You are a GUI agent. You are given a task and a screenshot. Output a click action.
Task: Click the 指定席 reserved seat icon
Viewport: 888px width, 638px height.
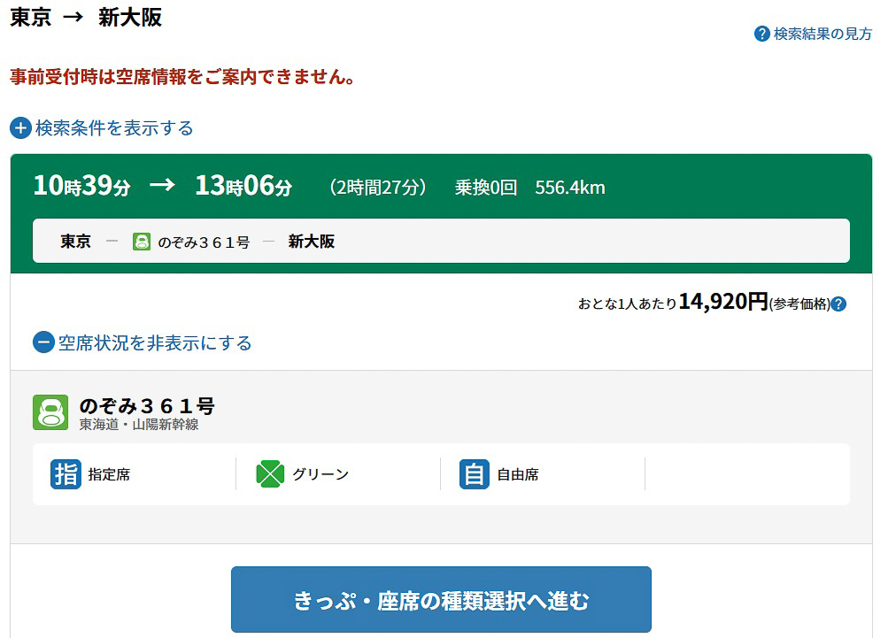coord(66,474)
